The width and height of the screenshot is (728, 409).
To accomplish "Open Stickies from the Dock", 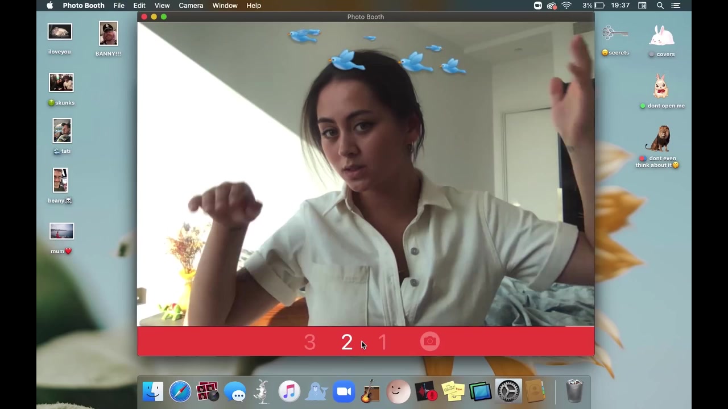I will (453, 391).
